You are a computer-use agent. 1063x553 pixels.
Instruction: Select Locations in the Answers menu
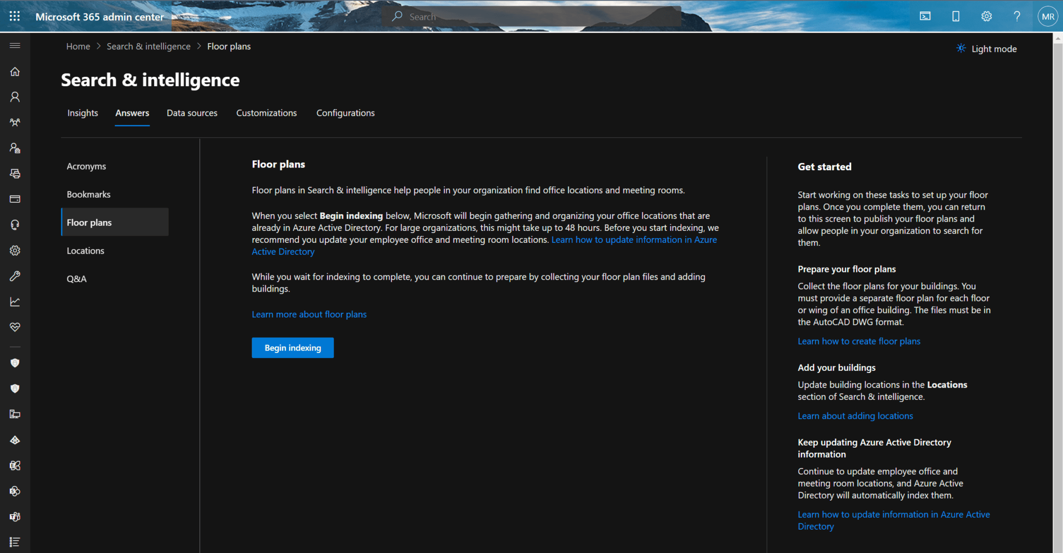(x=86, y=251)
